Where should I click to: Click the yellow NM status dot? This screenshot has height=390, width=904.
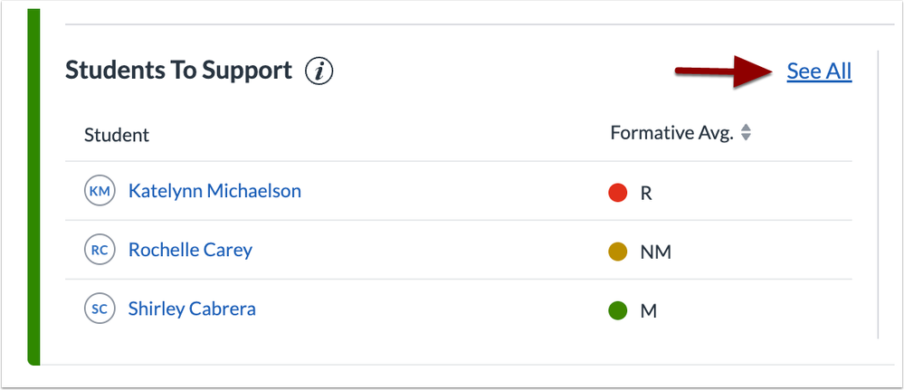pos(618,252)
